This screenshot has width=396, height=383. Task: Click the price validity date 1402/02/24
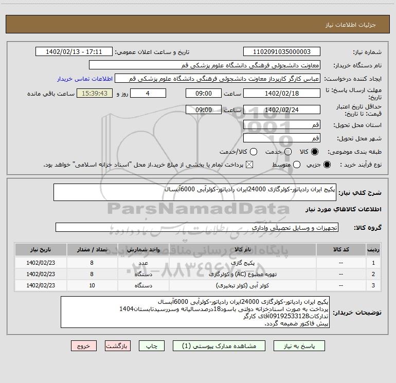pos(282,110)
